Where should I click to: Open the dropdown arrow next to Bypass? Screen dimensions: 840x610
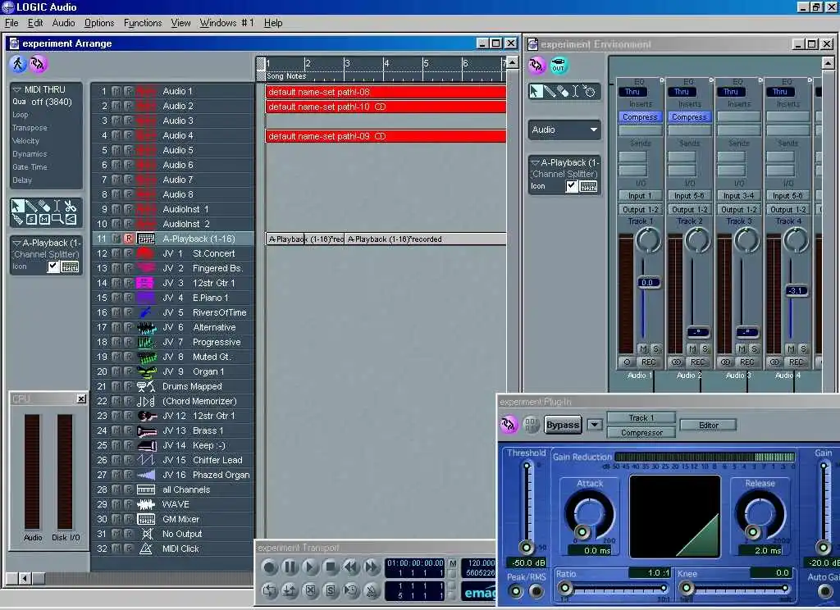[x=595, y=425]
